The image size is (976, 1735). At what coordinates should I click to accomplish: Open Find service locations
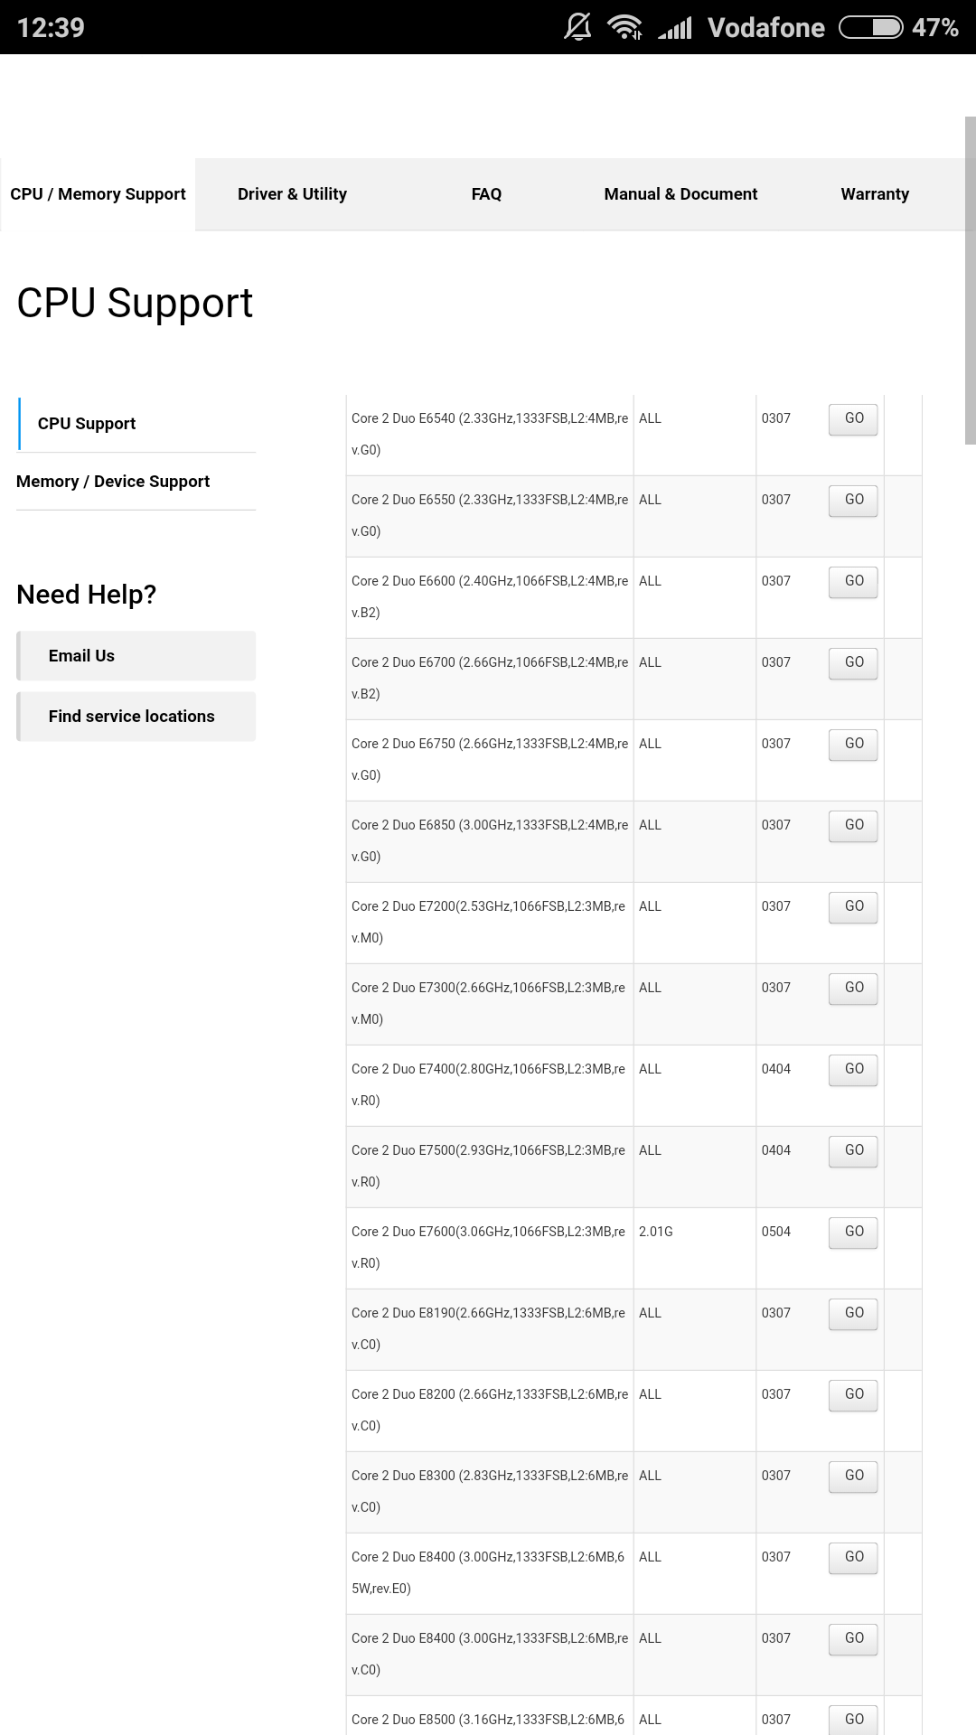(x=136, y=716)
